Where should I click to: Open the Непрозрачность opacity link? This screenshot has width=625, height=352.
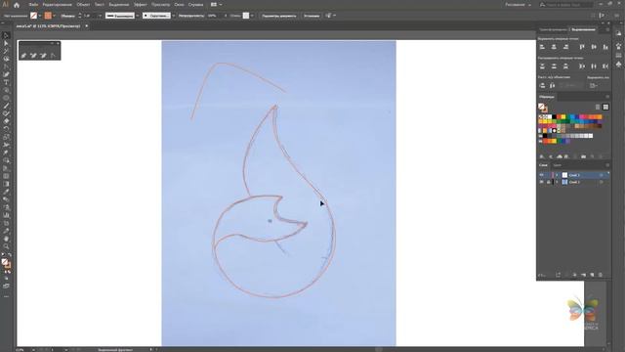(x=191, y=16)
